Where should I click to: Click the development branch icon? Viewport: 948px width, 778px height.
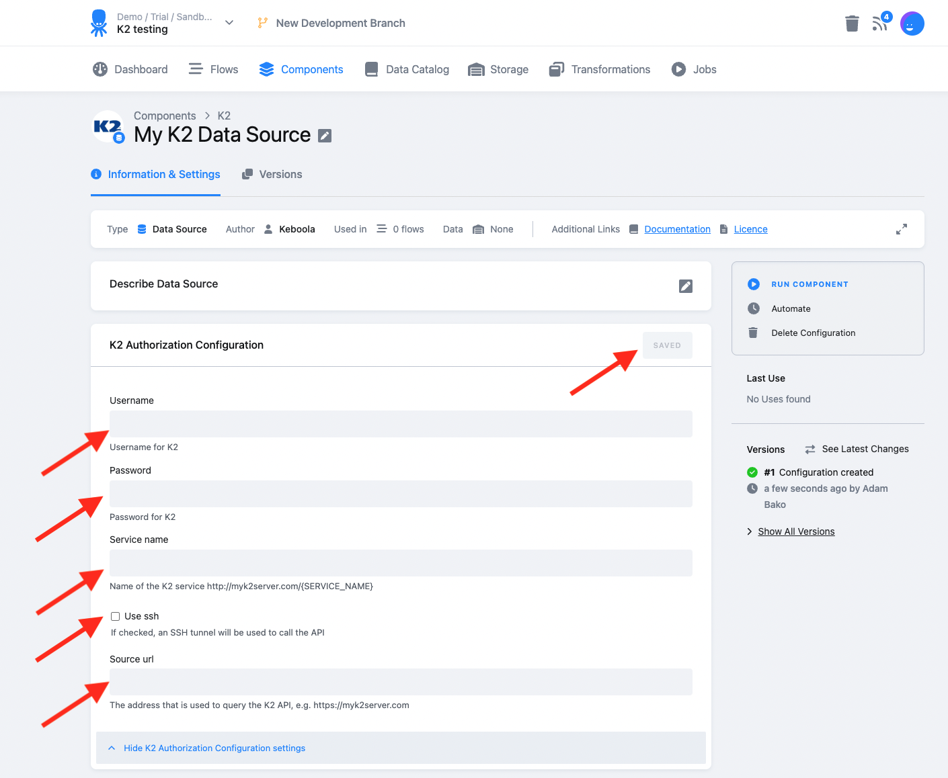[262, 23]
